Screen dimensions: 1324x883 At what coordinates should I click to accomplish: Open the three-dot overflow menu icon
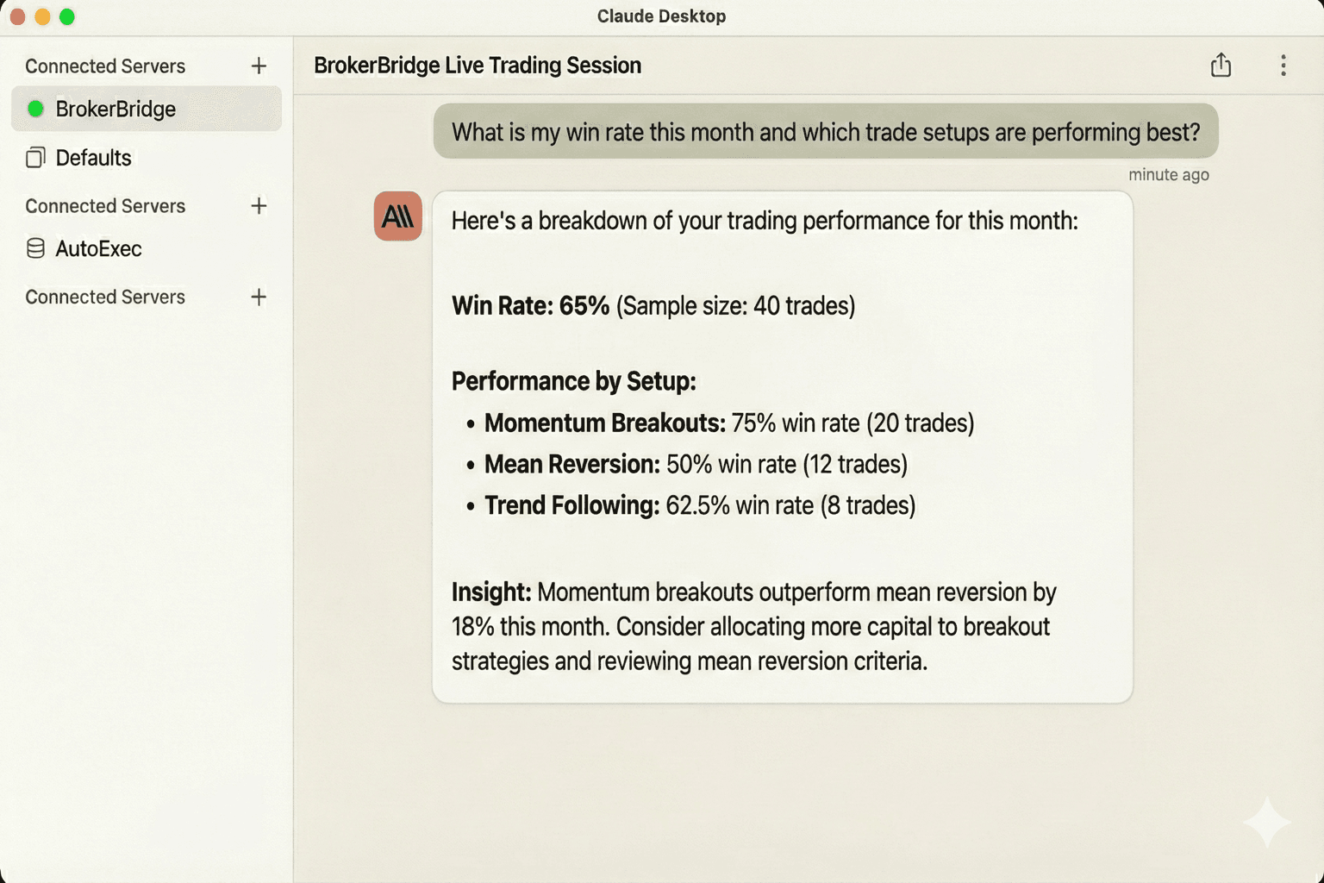pos(1283,65)
